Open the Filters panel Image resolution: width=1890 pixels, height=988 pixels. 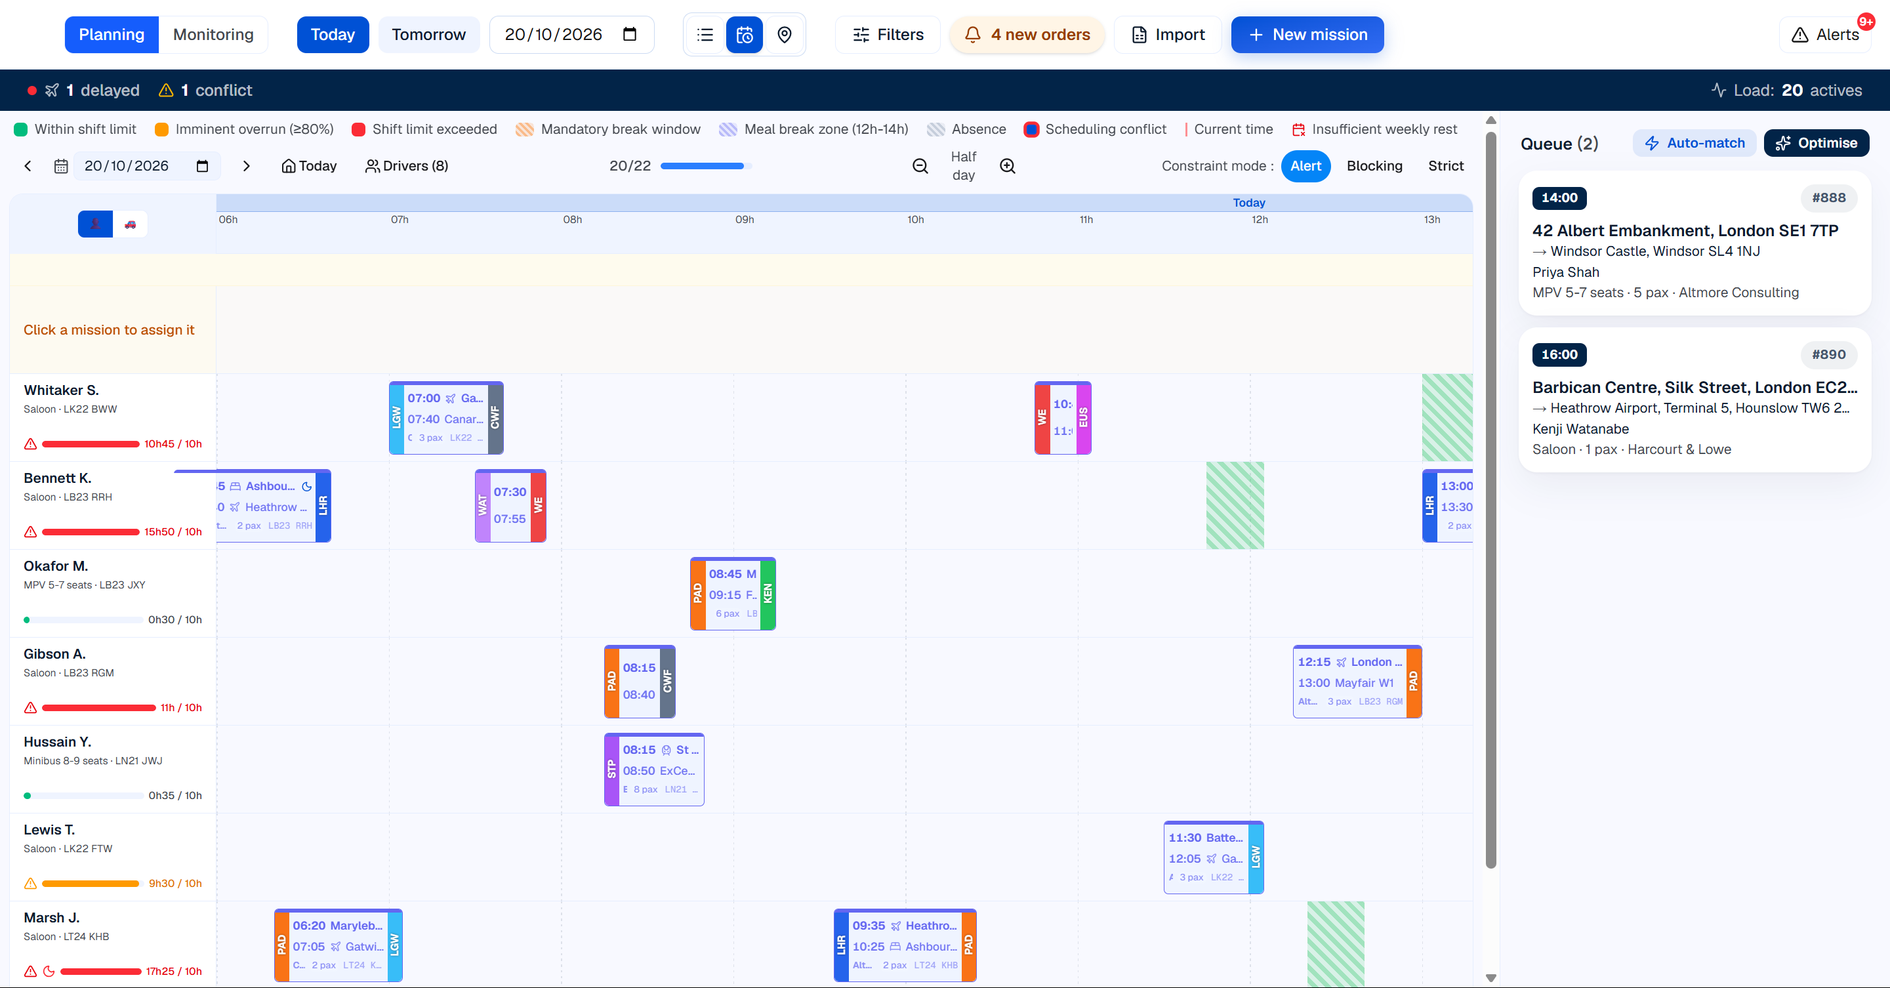[888, 35]
